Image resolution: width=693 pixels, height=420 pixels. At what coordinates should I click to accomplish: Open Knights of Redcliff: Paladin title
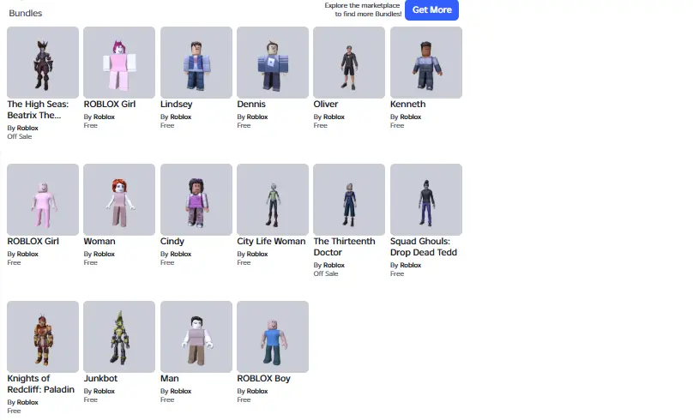pos(40,384)
